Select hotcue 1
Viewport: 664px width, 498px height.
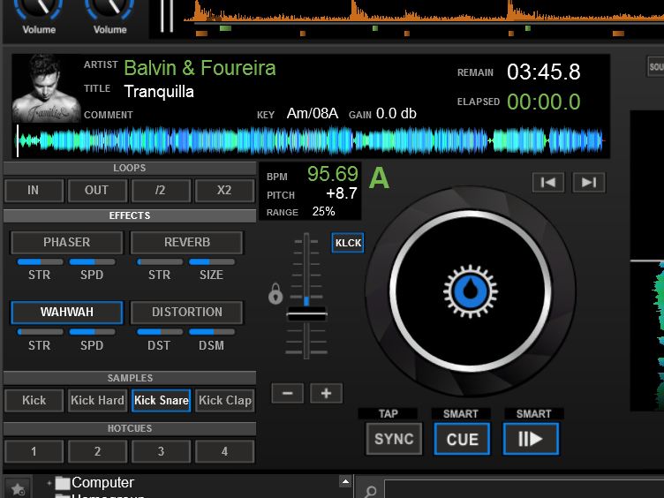point(34,451)
